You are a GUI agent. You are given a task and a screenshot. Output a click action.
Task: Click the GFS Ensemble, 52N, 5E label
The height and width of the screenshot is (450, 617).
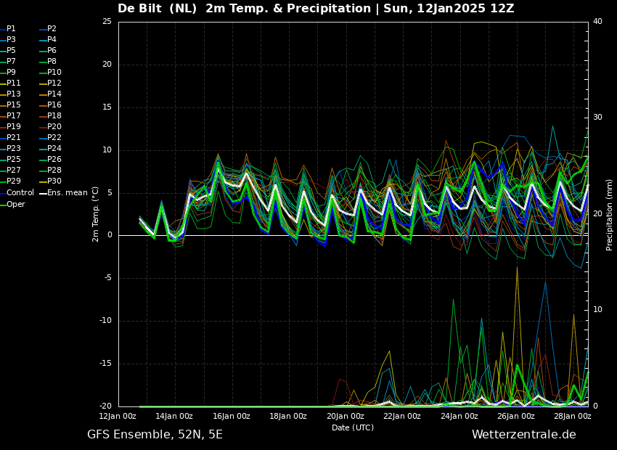coord(155,435)
